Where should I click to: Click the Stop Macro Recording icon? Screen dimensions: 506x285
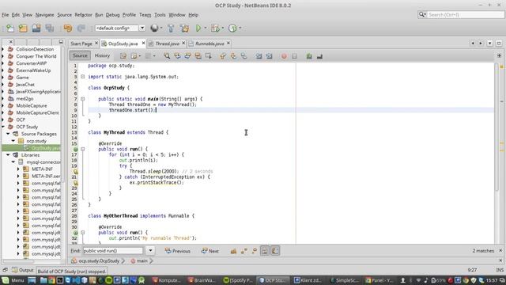coord(294,56)
